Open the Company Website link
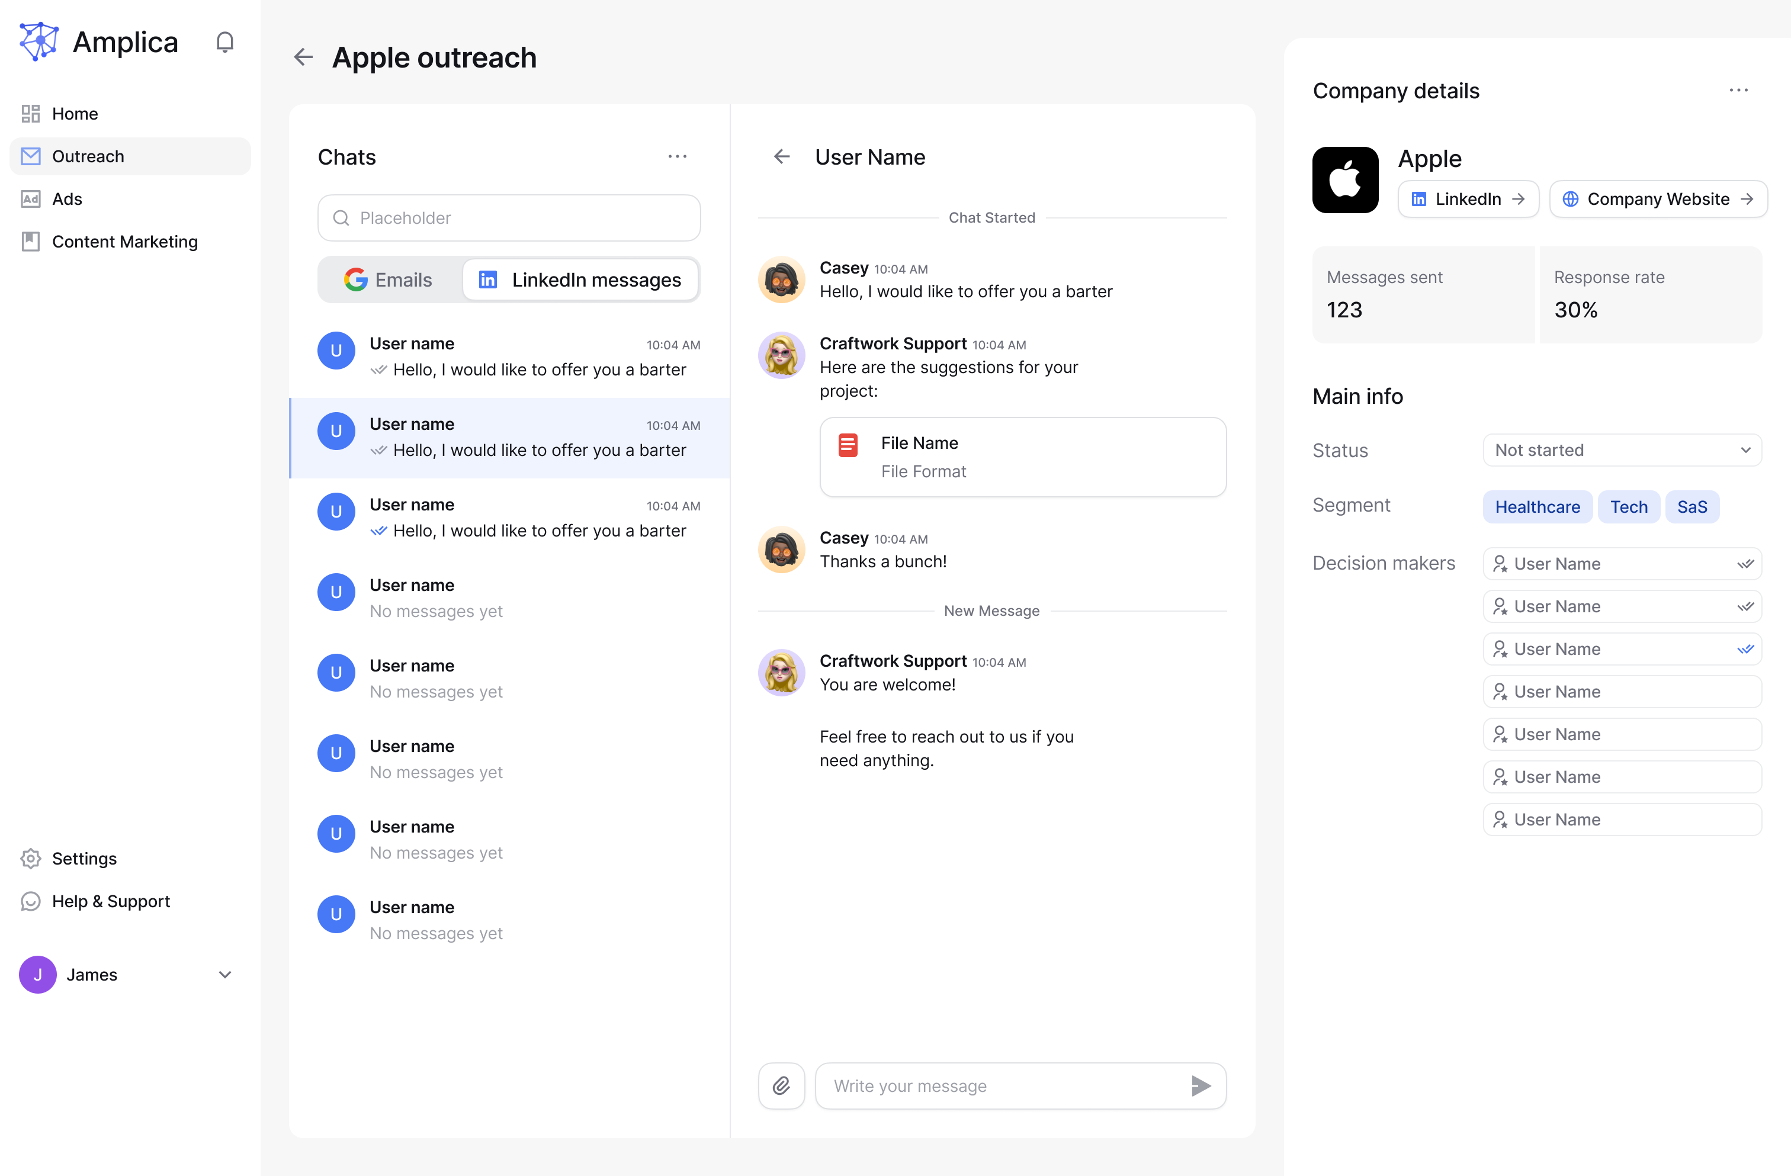The width and height of the screenshot is (1791, 1176). 1658,198
